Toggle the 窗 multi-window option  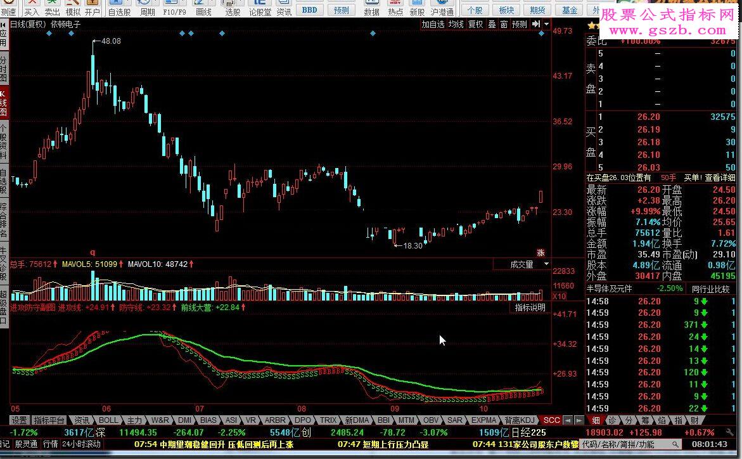pos(504,24)
